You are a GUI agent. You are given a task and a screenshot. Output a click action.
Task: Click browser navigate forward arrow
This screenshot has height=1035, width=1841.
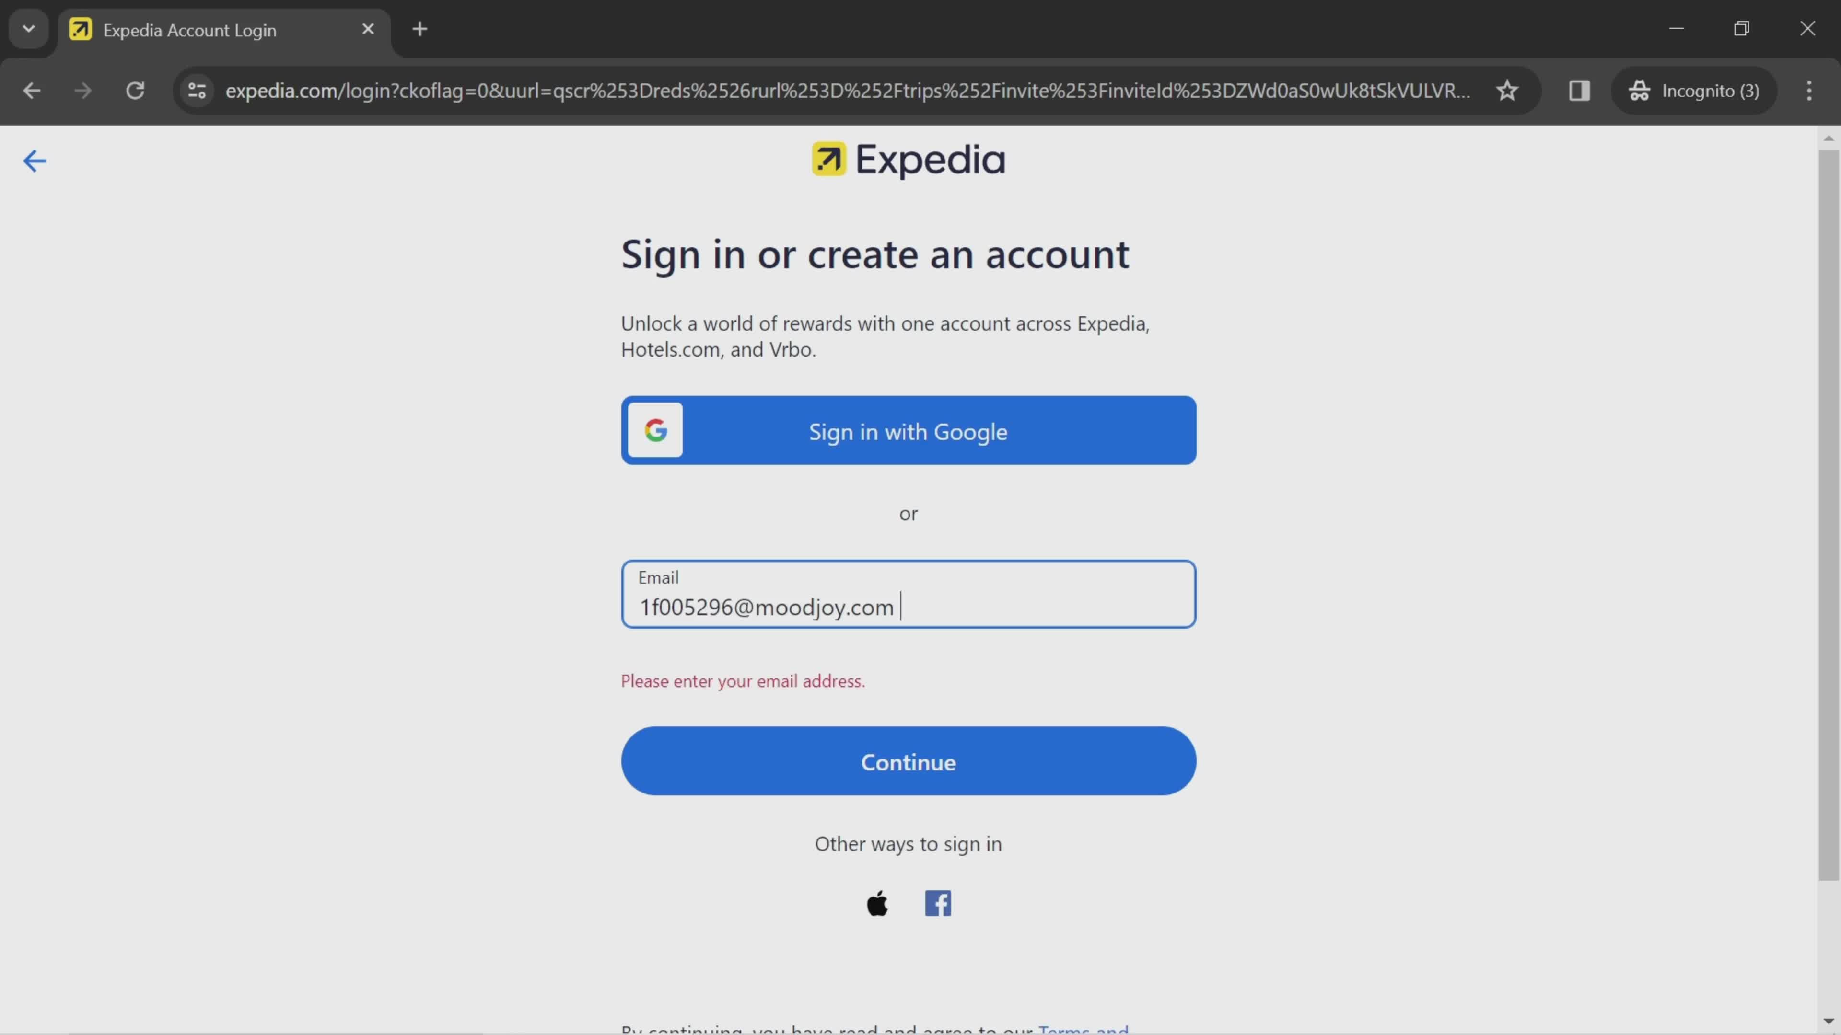point(81,90)
